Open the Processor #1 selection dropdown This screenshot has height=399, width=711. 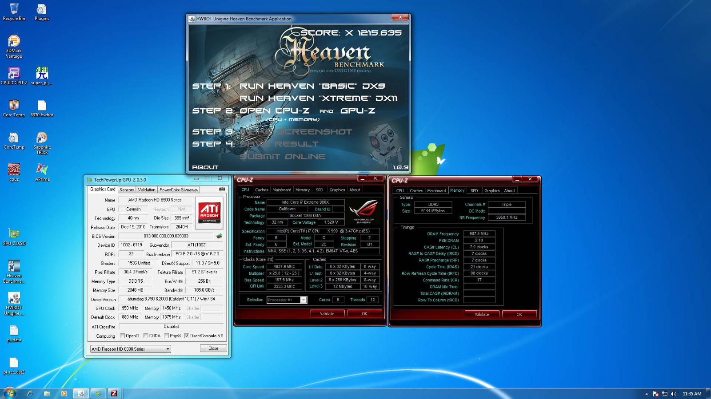287,300
